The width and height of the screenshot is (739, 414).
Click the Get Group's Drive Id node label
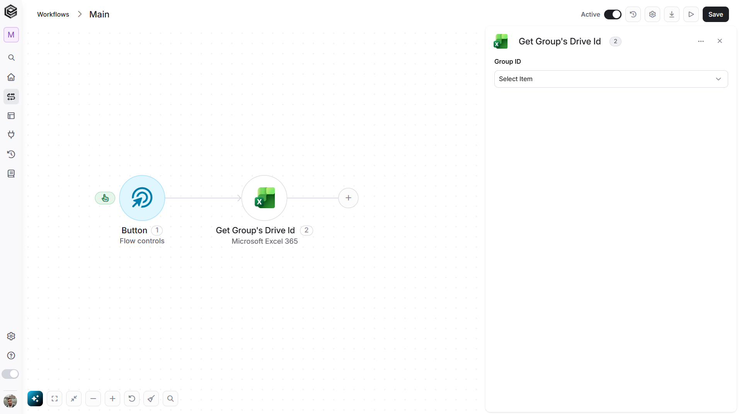click(255, 230)
